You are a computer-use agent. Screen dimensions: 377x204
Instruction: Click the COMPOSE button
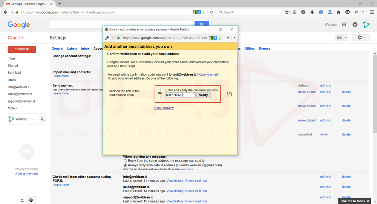[x=21, y=49]
